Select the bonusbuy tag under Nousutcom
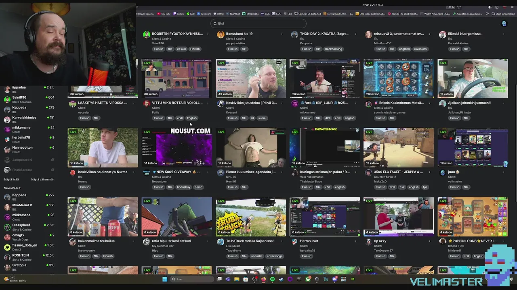This screenshot has width=517, height=290. [x=184, y=187]
